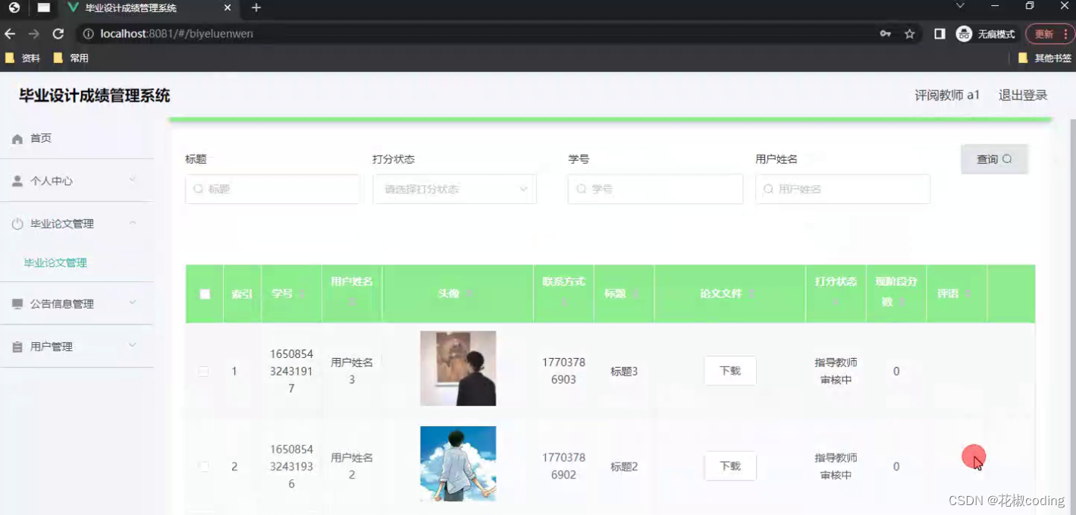Click the search icon inside the 标题 field
The height and width of the screenshot is (515, 1076).
tap(196, 189)
